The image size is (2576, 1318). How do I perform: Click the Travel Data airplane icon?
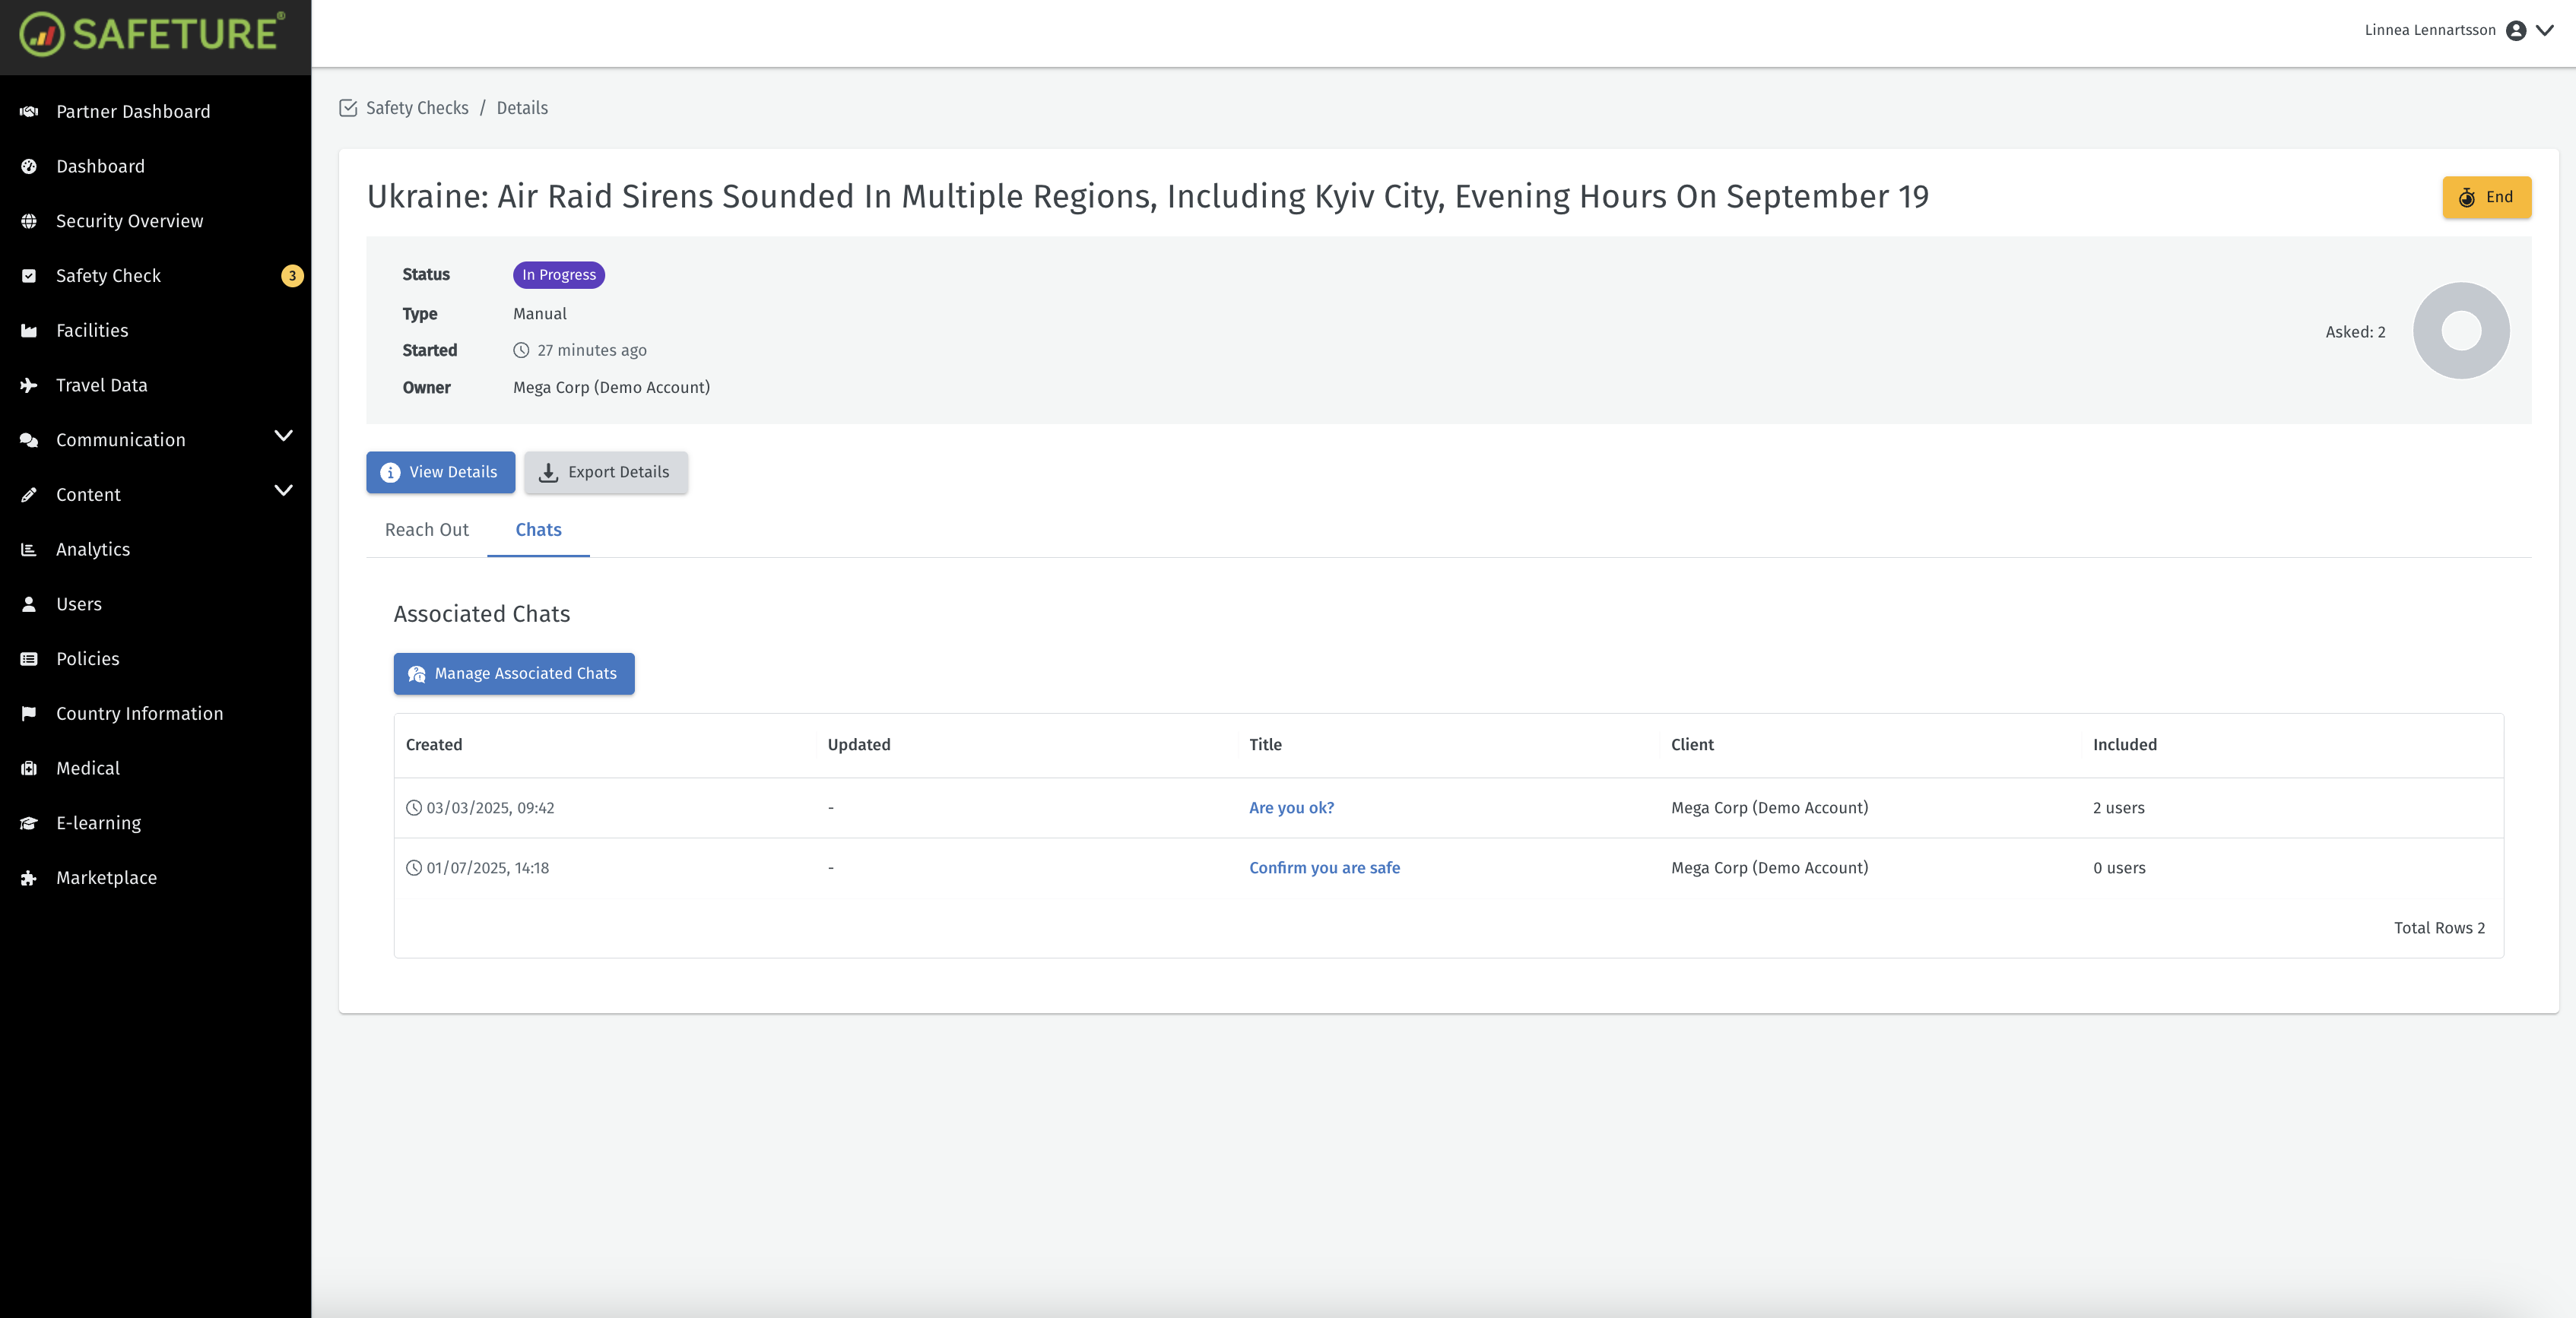(29, 385)
